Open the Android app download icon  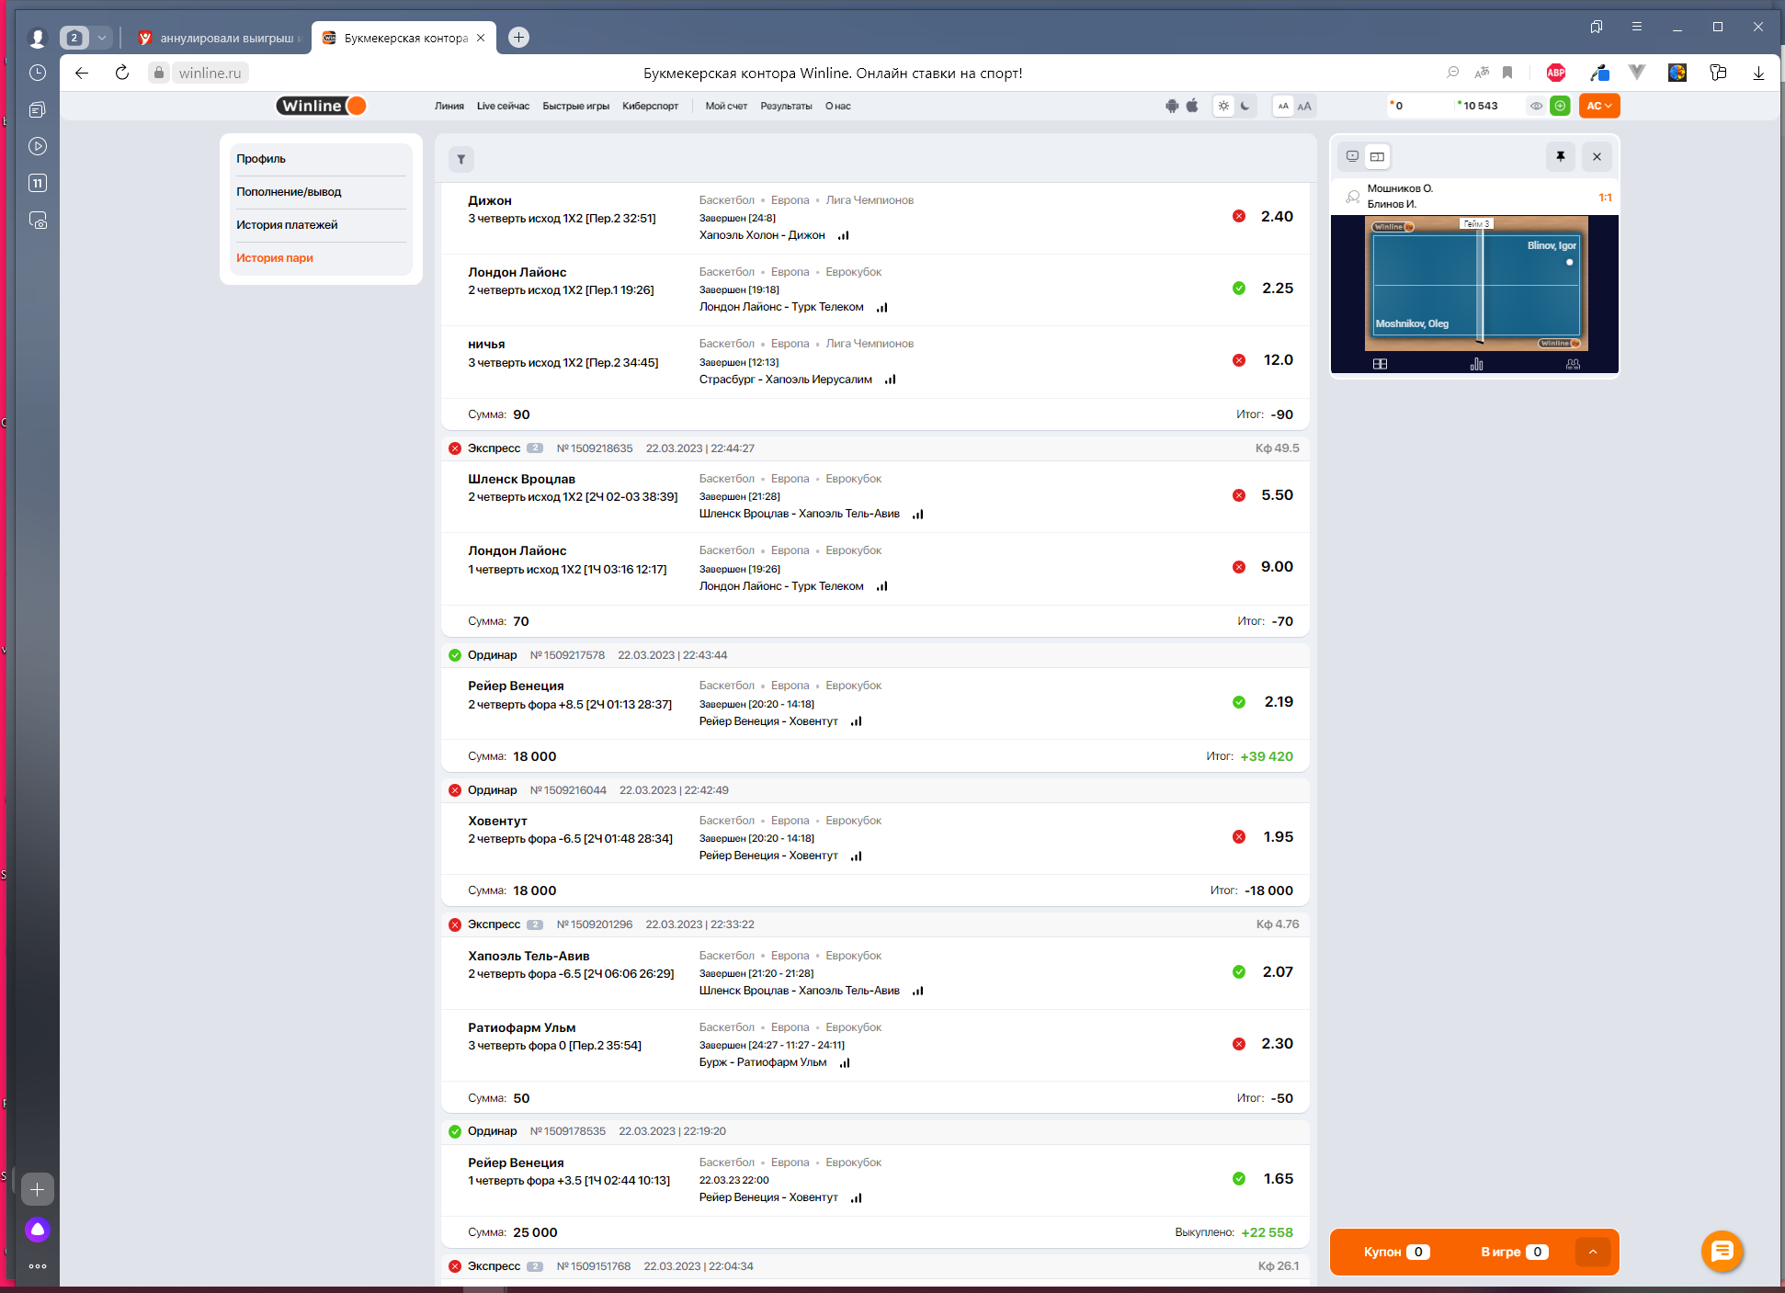[1172, 106]
